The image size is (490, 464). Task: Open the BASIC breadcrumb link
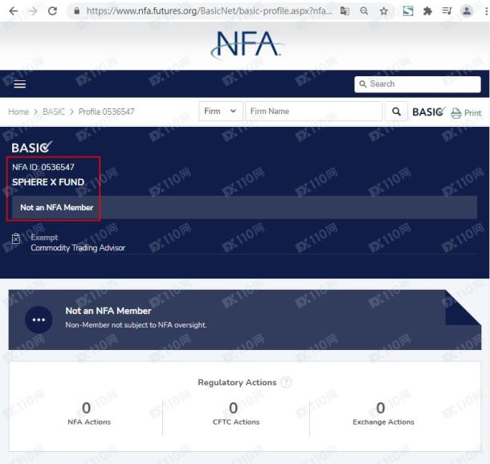click(54, 112)
